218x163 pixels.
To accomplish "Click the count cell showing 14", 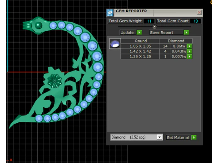I will [x=165, y=46].
